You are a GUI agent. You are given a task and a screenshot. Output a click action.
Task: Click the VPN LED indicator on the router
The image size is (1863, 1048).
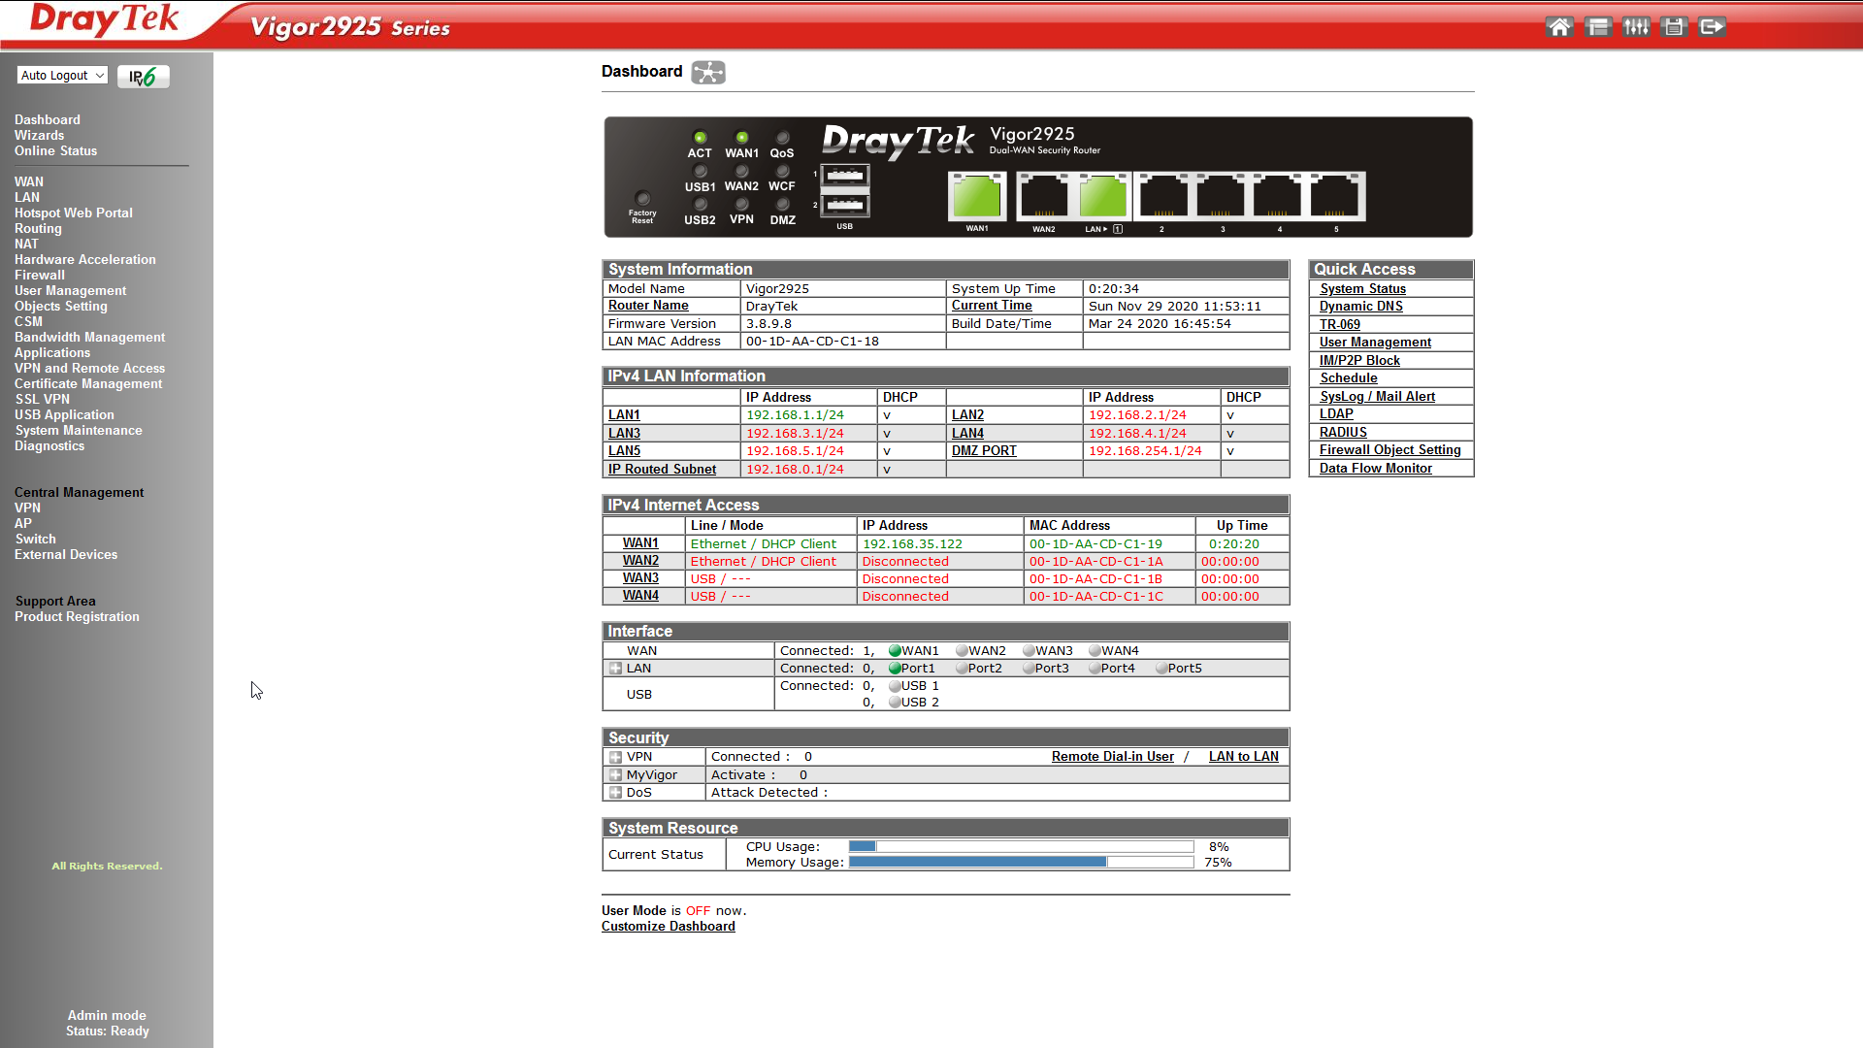point(741,204)
